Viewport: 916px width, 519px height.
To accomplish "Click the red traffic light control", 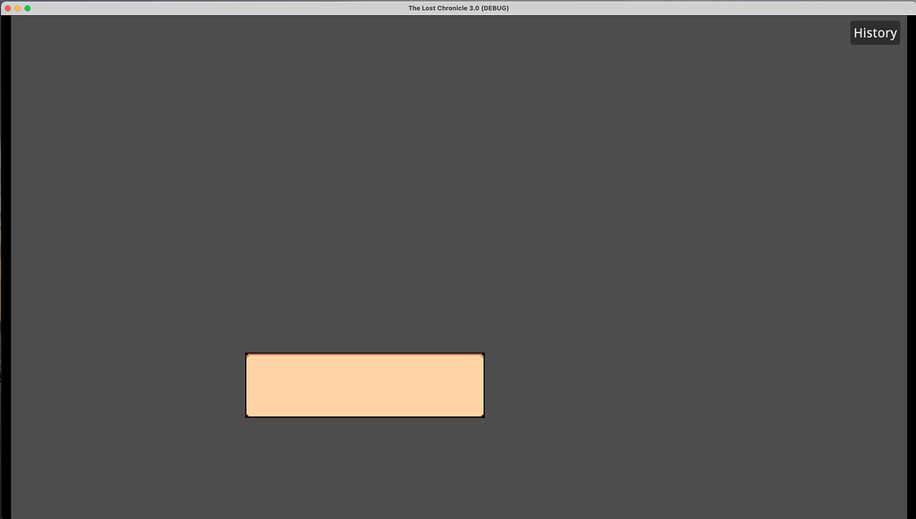I will tap(8, 7).
